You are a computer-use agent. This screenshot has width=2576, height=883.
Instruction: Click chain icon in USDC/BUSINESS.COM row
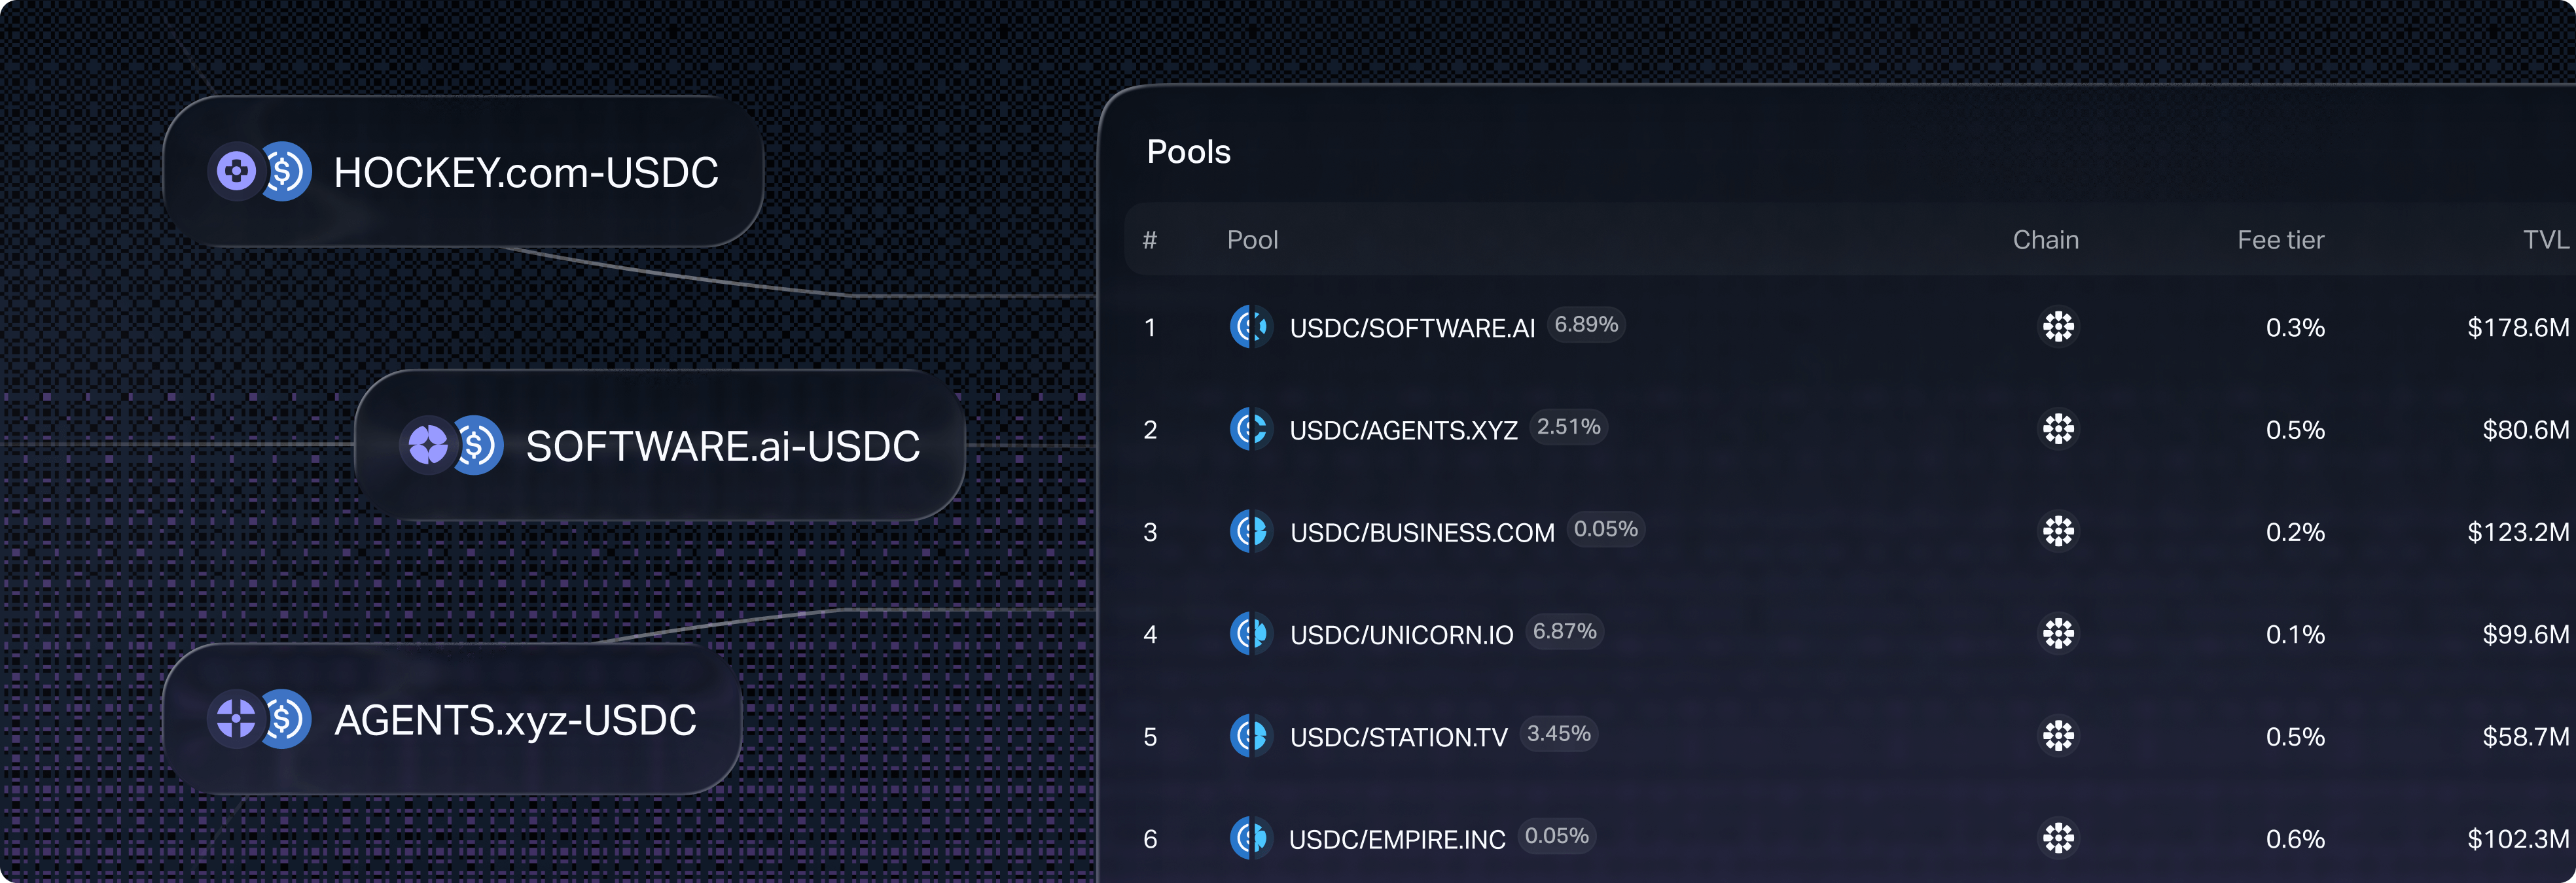[x=2058, y=531]
